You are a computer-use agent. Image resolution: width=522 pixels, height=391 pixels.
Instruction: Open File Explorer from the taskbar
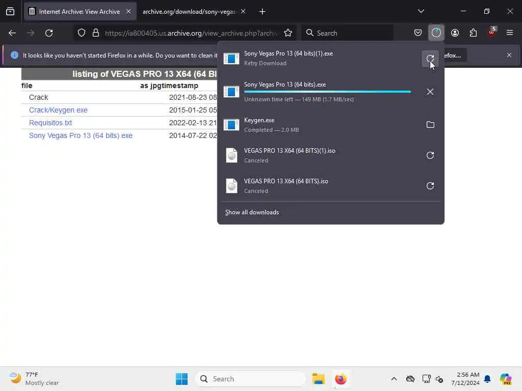click(318, 379)
